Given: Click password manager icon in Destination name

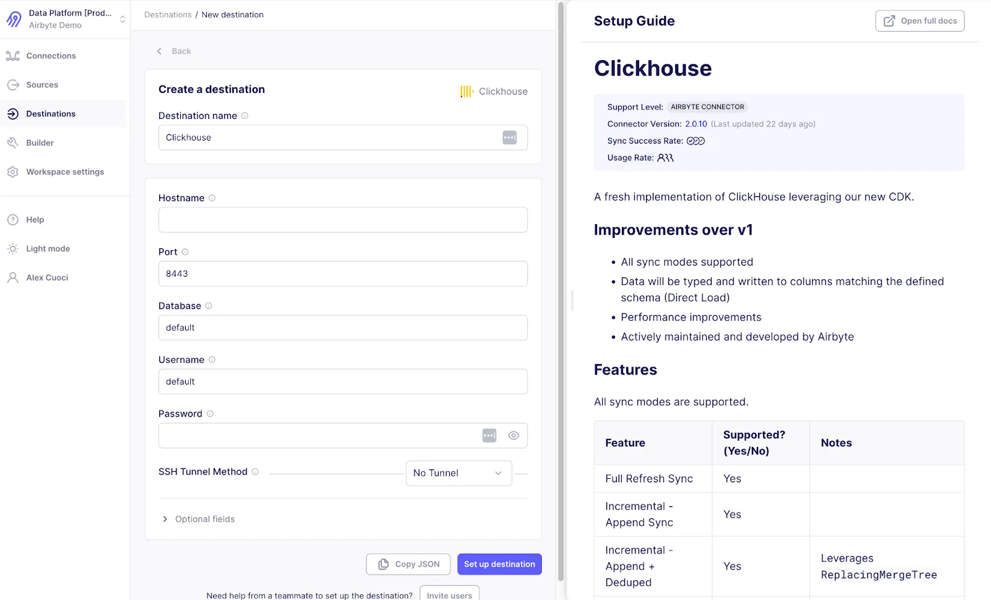Looking at the screenshot, I should tap(509, 137).
